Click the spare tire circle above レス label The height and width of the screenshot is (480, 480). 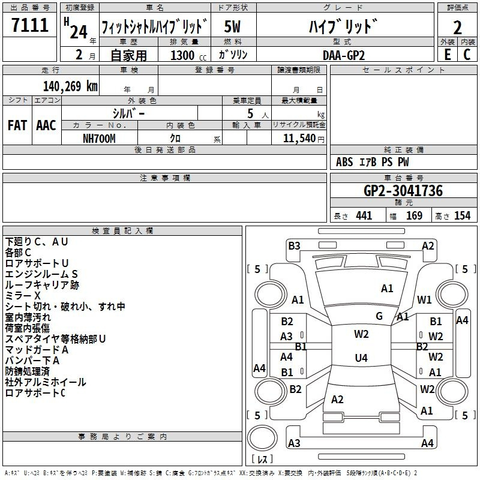pyautogui.click(x=262, y=438)
